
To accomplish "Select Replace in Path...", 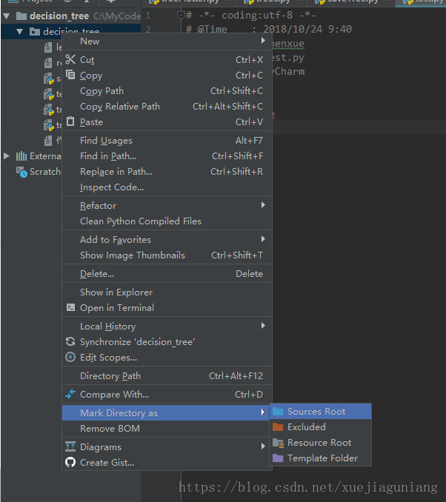I will [167, 172].
